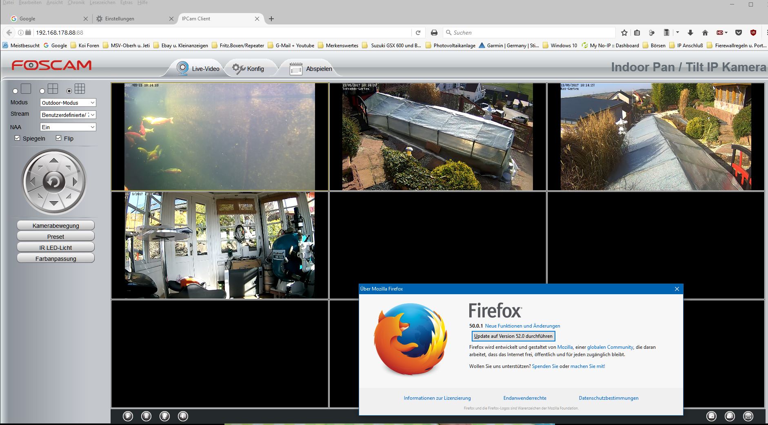Click the Suchen search field
768x425 pixels.
pyautogui.click(x=529, y=33)
